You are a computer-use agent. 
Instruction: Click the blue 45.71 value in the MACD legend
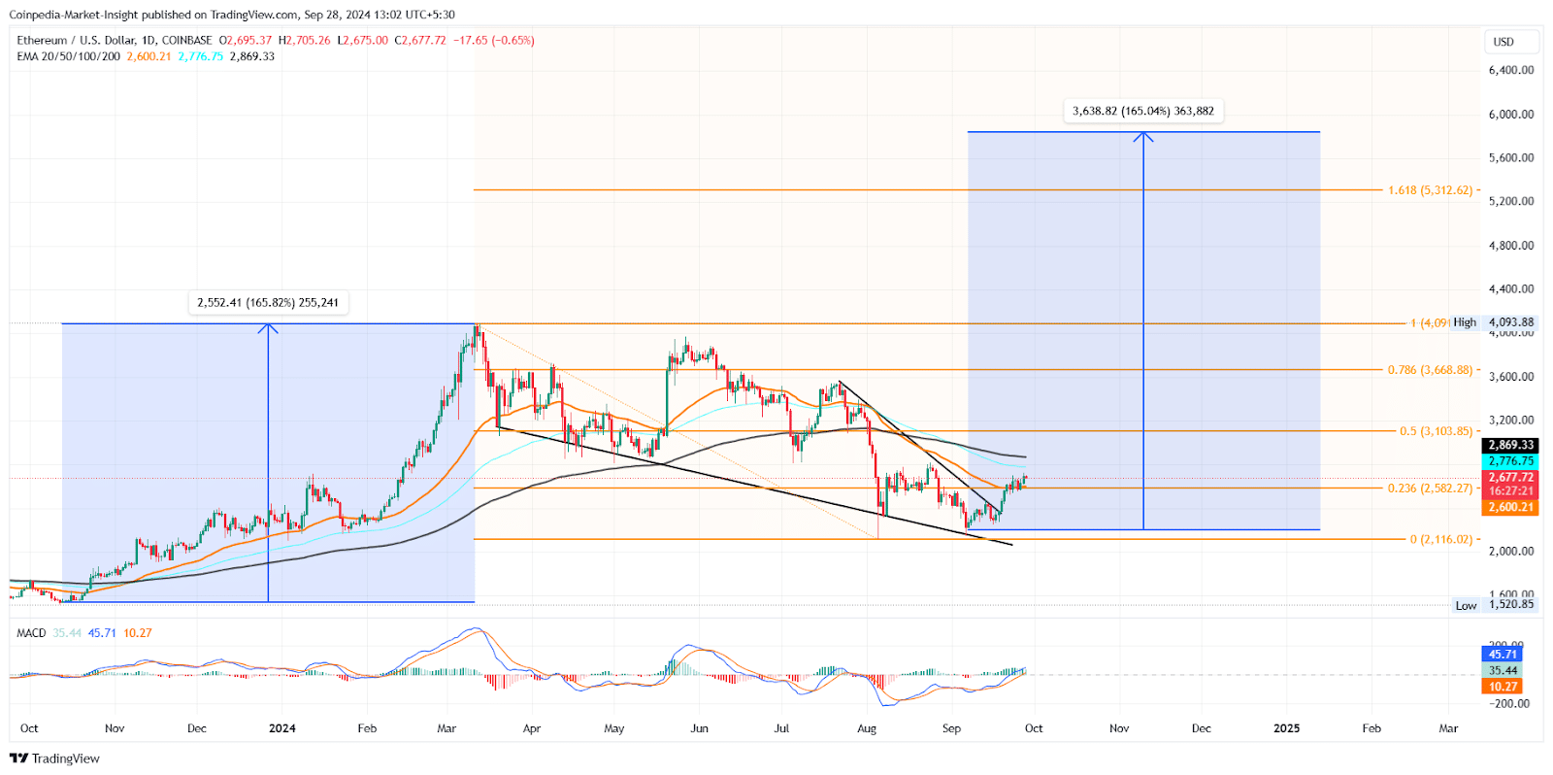tap(102, 633)
